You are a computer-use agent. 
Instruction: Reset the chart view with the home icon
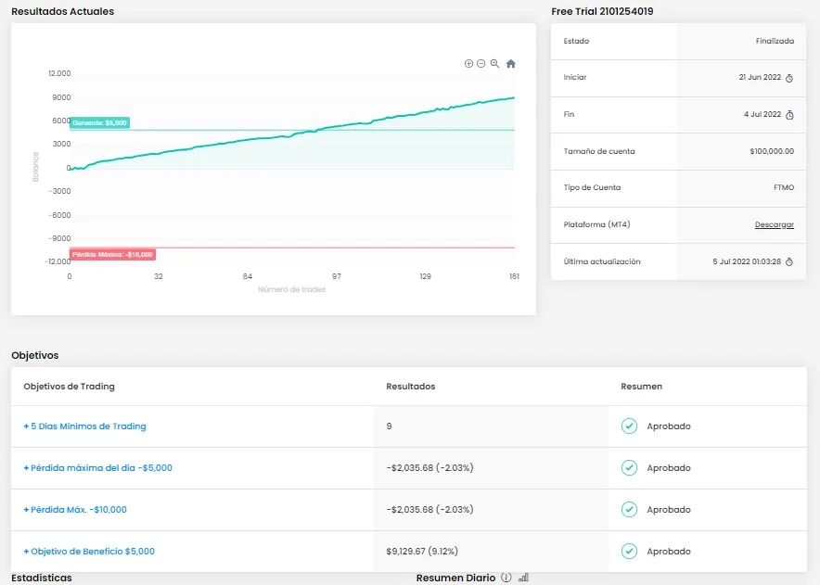pyautogui.click(x=511, y=63)
